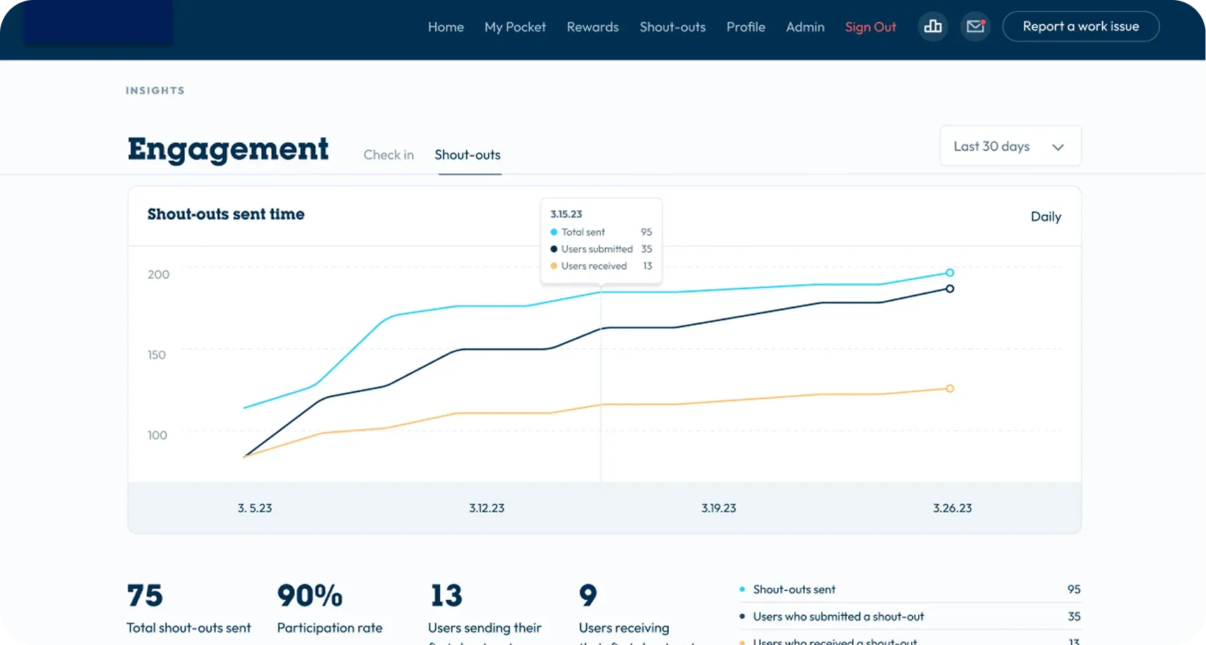This screenshot has height=645, width=1206.
Task: Click the Sign Out link
Action: 870,27
